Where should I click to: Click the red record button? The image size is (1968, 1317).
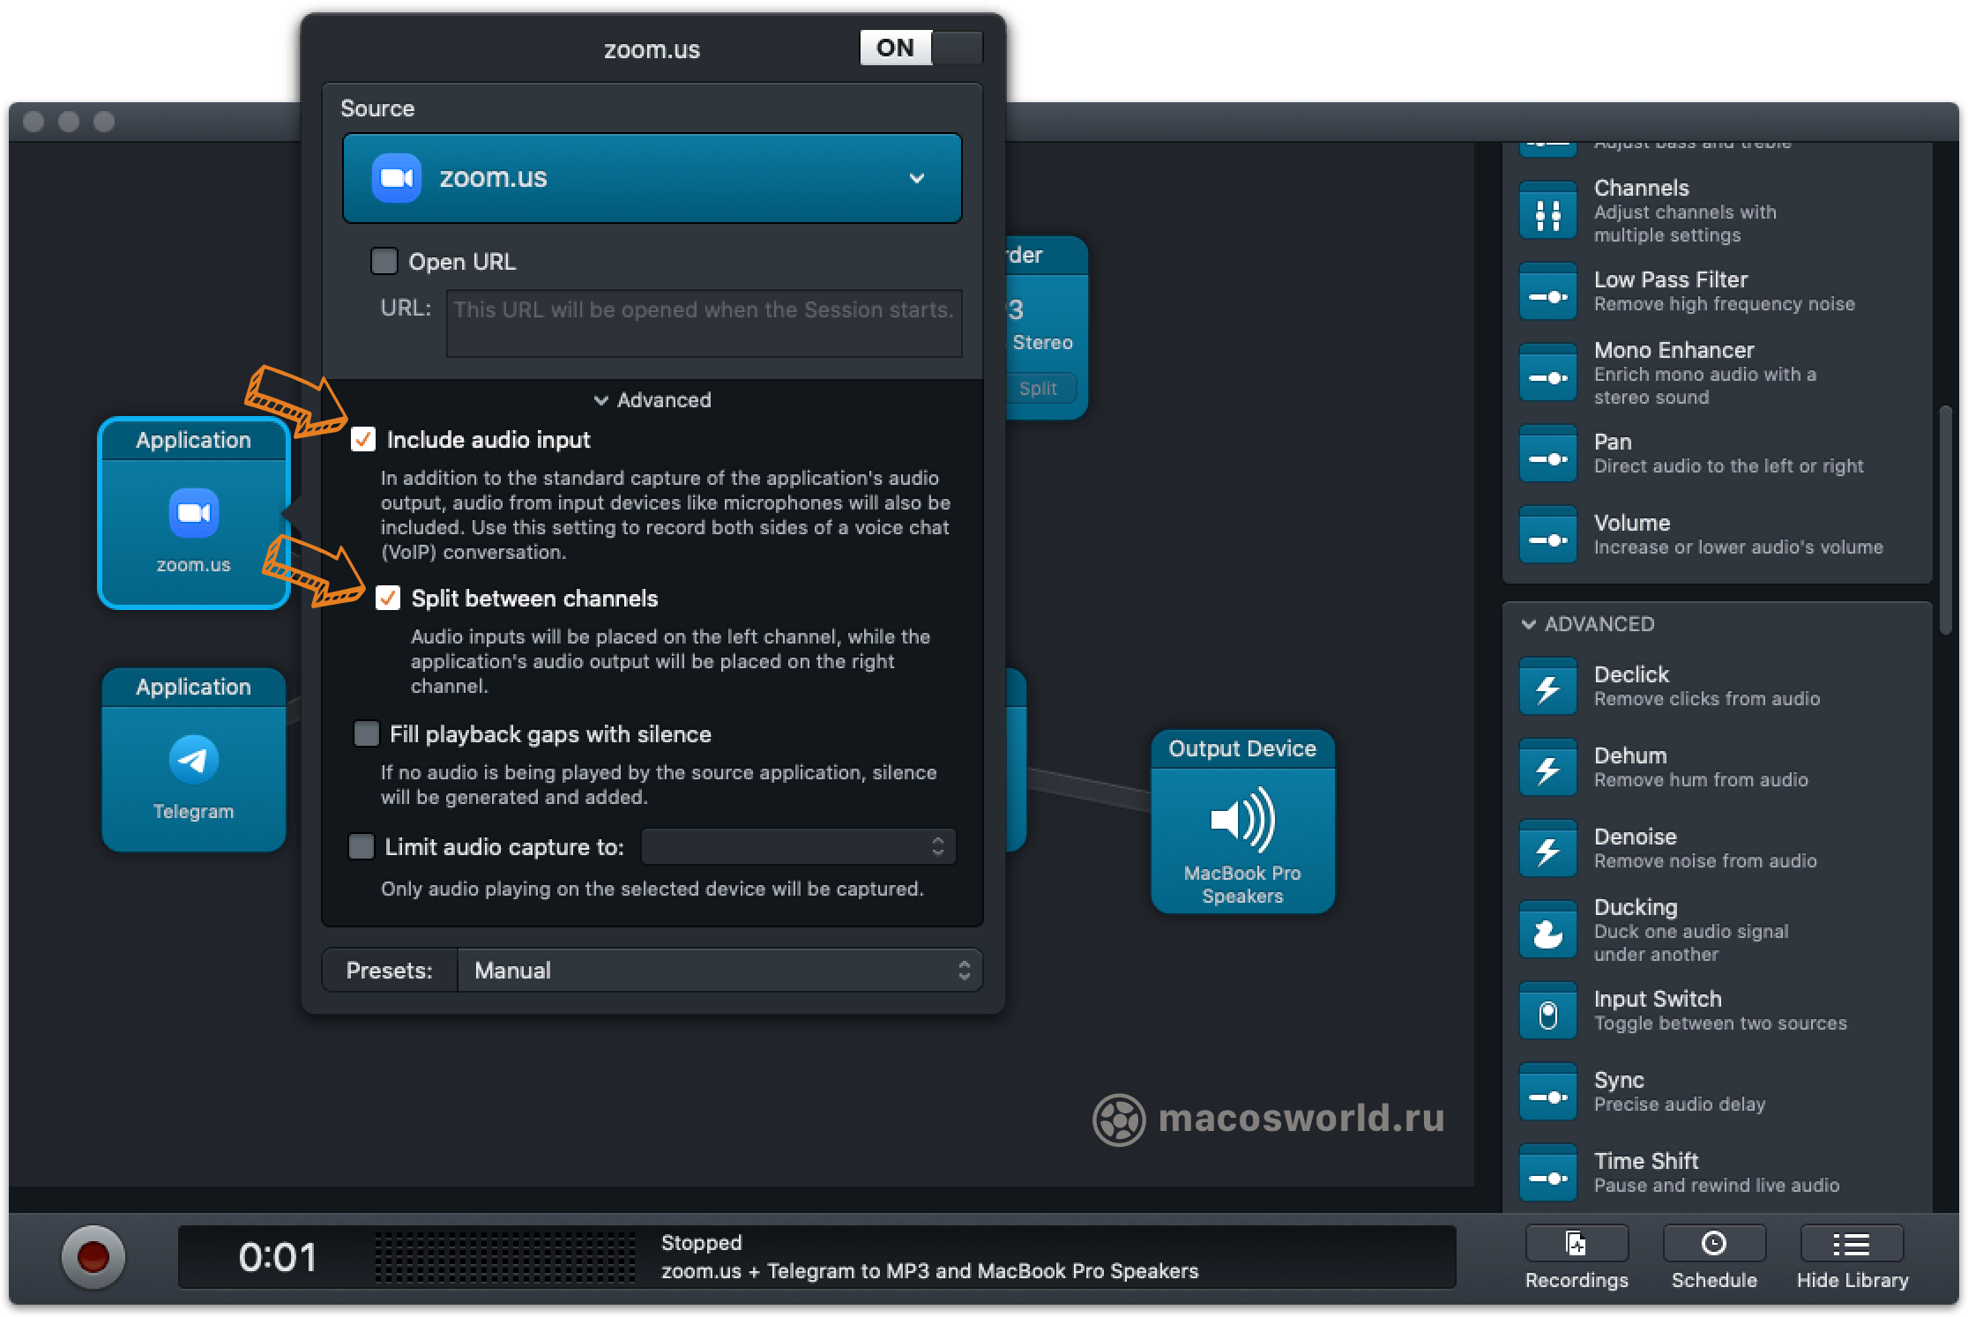point(93,1257)
